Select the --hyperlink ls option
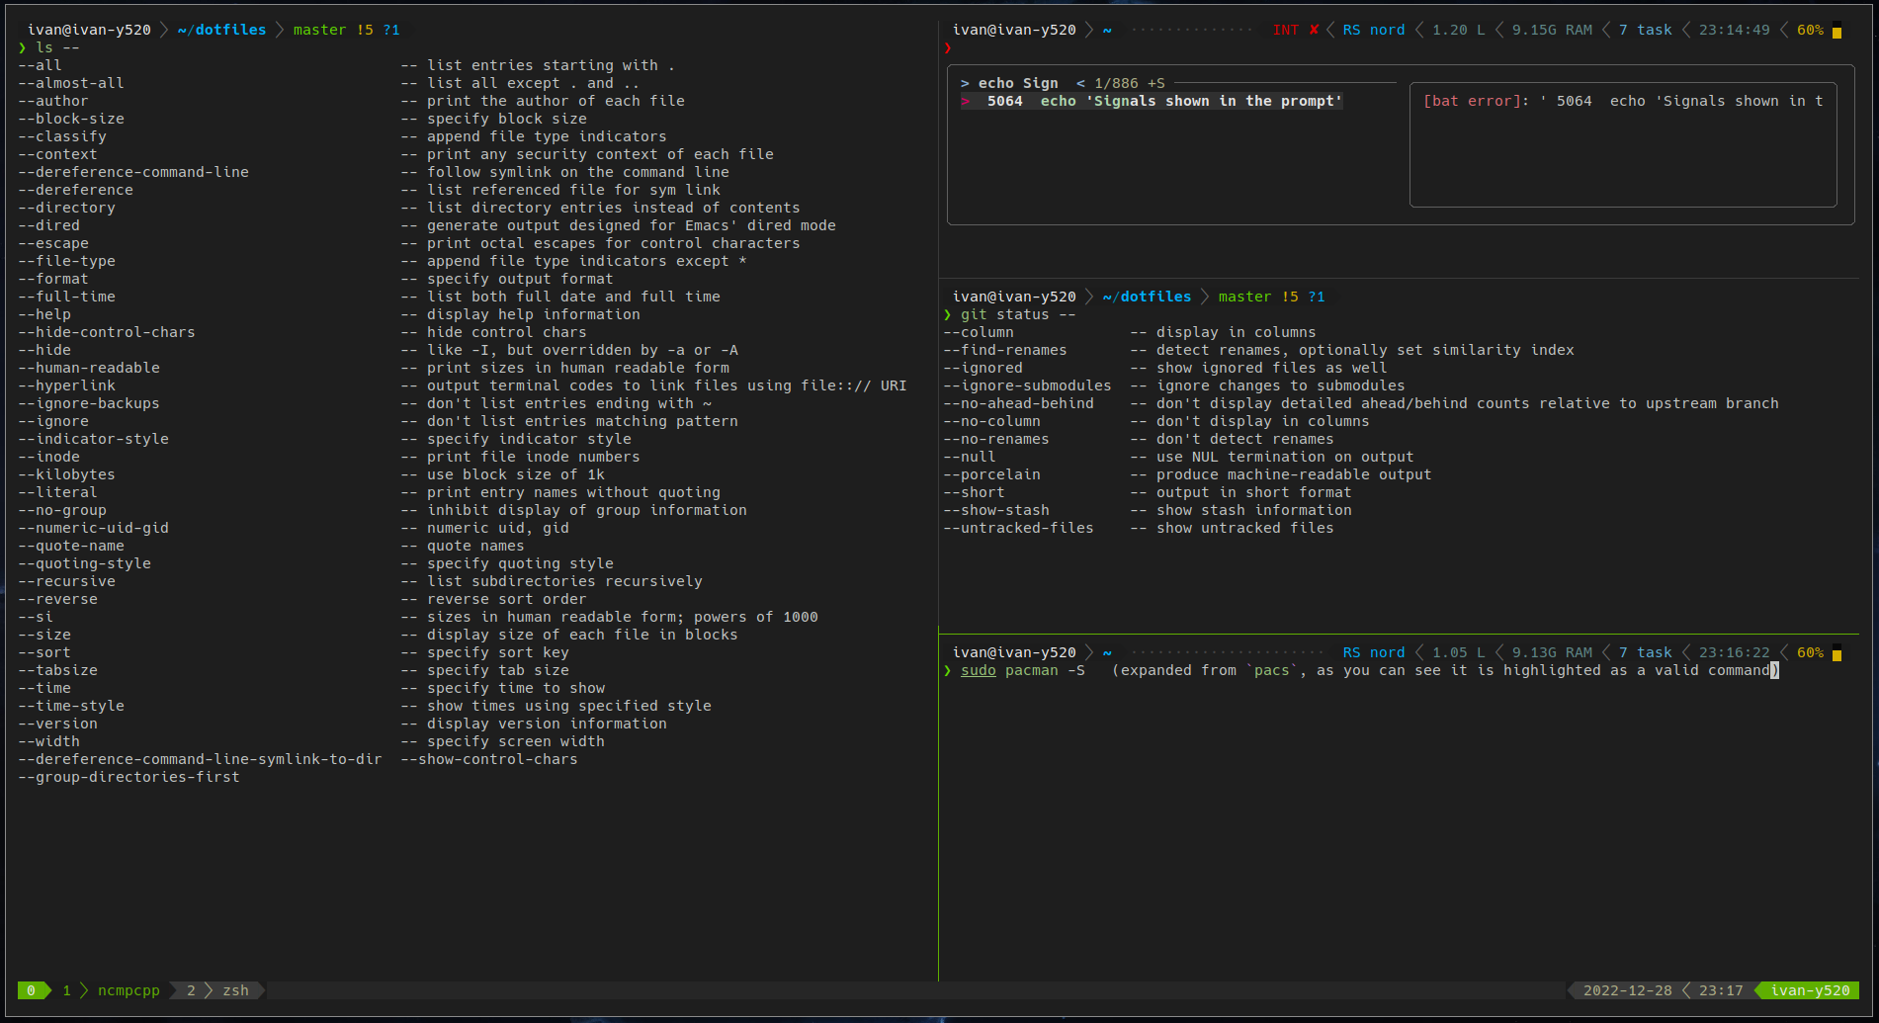1879x1023 pixels. (67, 385)
